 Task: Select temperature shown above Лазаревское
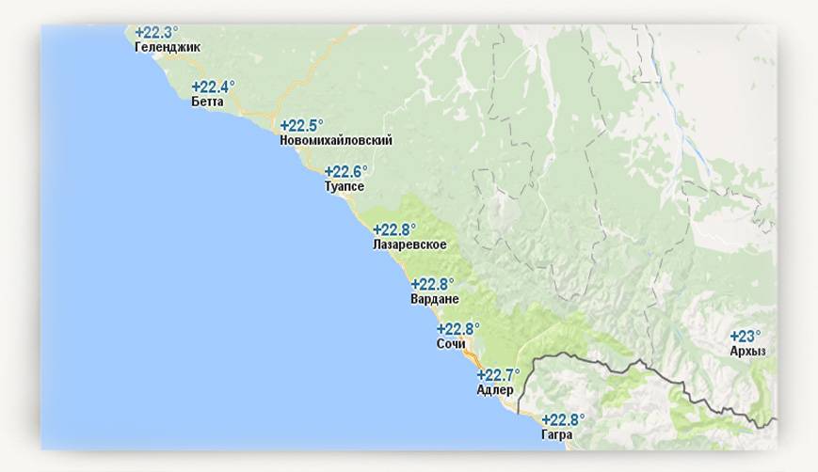(x=393, y=229)
